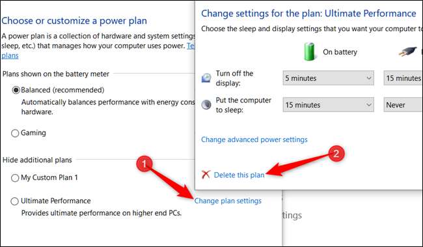Click the moon sleep icon
This screenshot has width=423, height=247.
(x=206, y=104)
